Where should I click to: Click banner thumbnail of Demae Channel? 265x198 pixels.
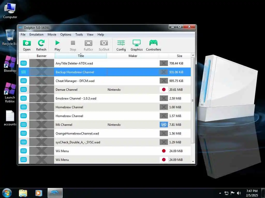pos(42,89)
